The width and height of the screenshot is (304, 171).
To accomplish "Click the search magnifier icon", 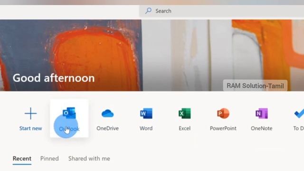I will [x=148, y=10].
